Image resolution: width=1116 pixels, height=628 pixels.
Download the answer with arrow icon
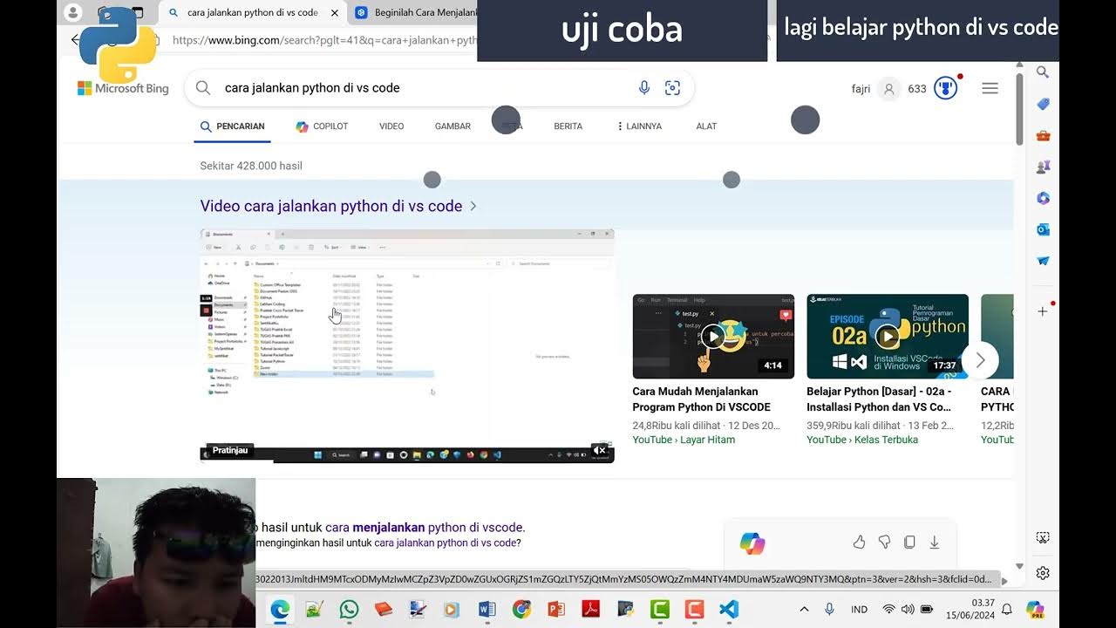(935, 543)
